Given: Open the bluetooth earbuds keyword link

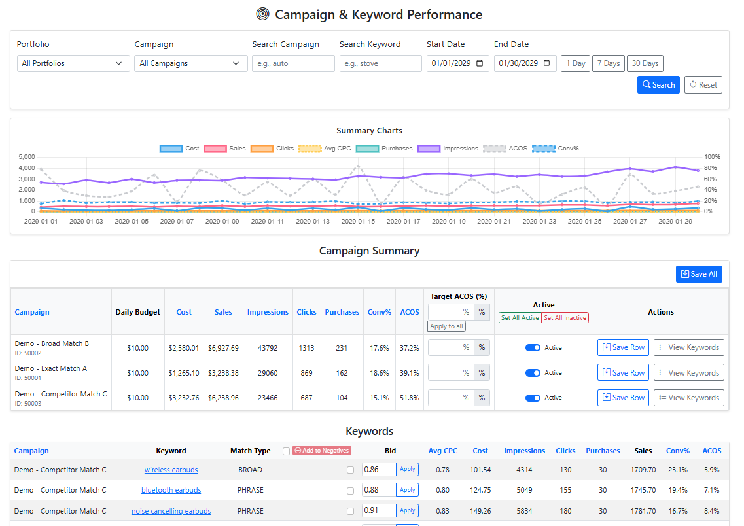Looking at the screenshot, I should coord(171,490).
